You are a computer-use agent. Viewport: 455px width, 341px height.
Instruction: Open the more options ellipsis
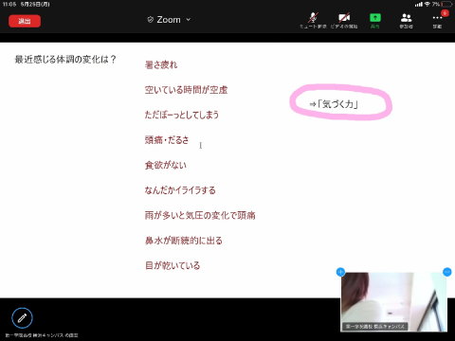[x=437, y=18]
